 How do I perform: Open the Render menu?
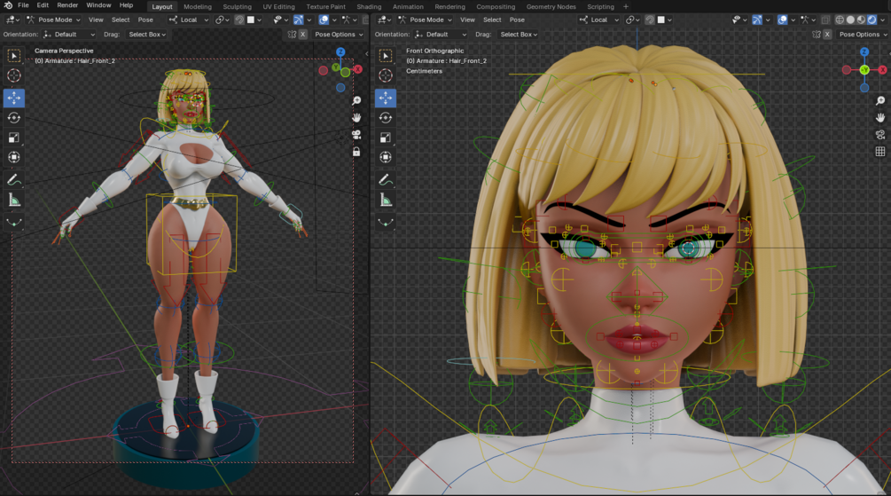(x=67, y=5)
